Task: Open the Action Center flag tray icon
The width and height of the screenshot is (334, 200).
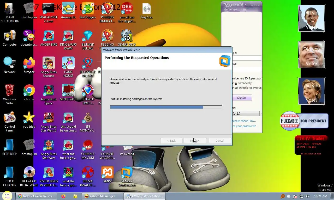Action: [x=295, y=196]
